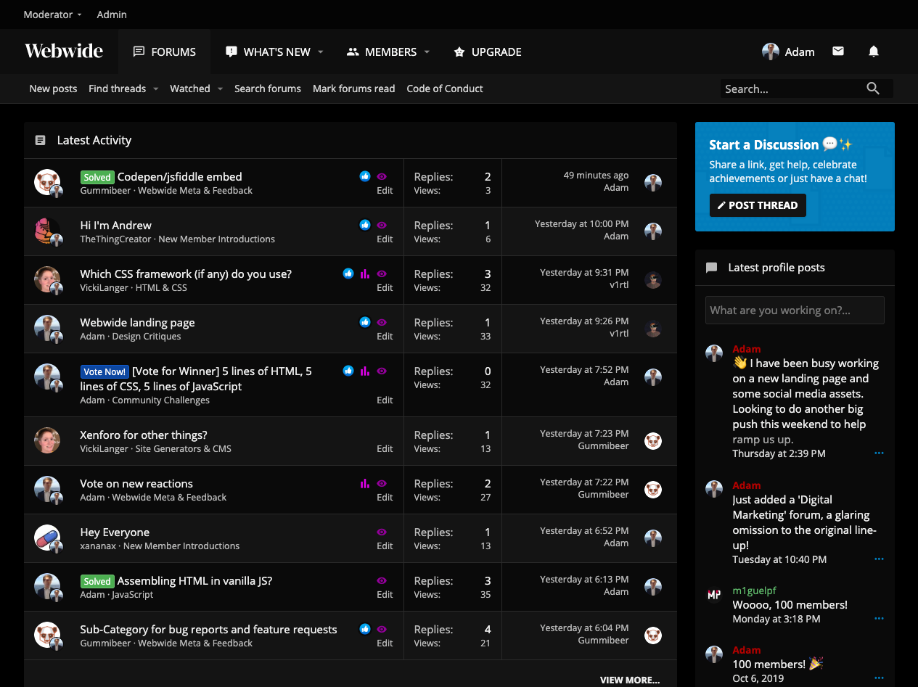Click Mark forums read
918x687 pixels.
(353, 89)
